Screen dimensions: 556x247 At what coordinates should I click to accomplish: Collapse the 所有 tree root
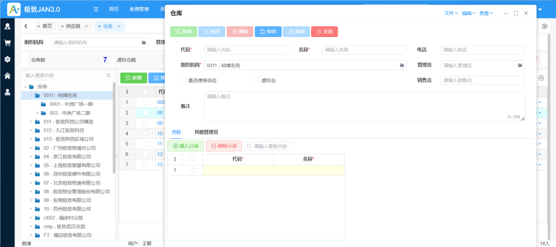click(25, 87)
